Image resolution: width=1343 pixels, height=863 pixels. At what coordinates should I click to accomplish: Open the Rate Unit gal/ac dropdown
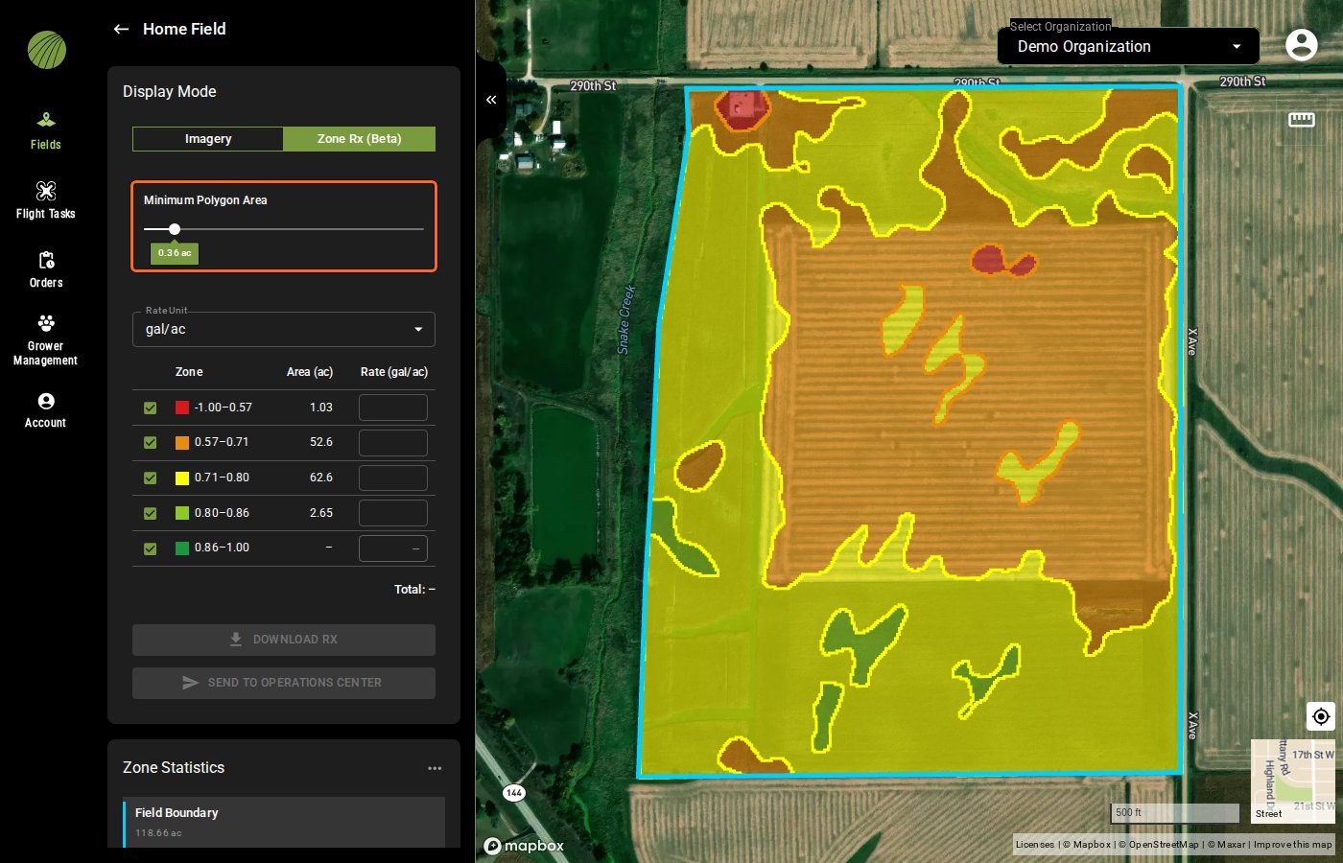pos(284,329)
